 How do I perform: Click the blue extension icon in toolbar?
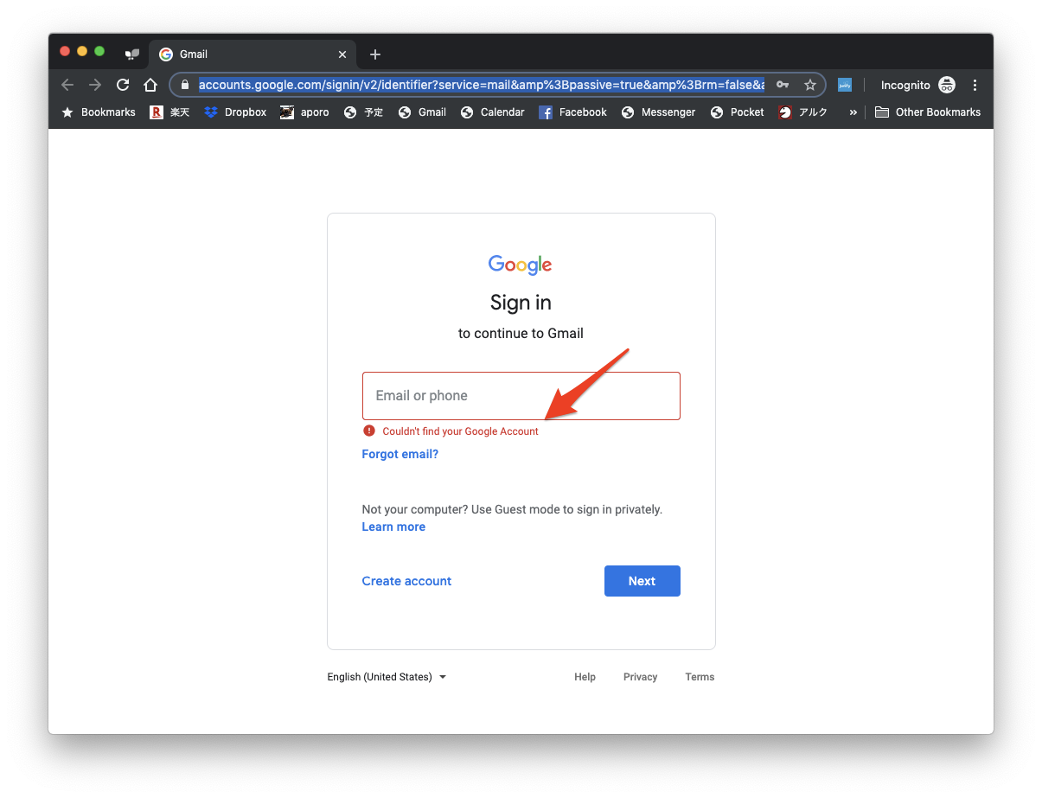click(x=845, y=85)
